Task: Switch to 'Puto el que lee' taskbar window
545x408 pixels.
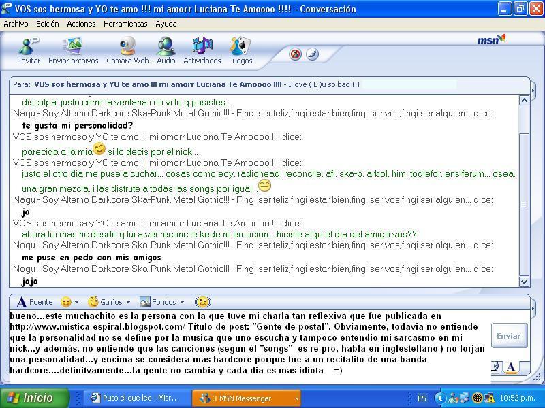Action: (x=138, y=398)
